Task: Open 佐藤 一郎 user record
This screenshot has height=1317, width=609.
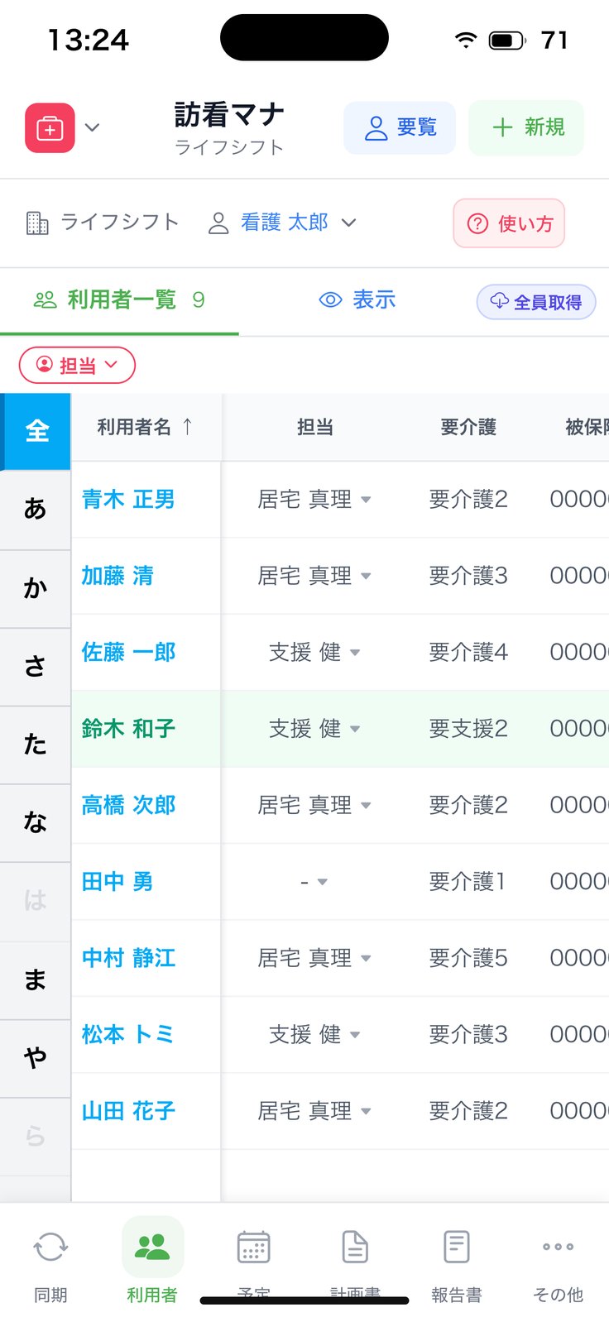Action: click(x=128, y=652)
